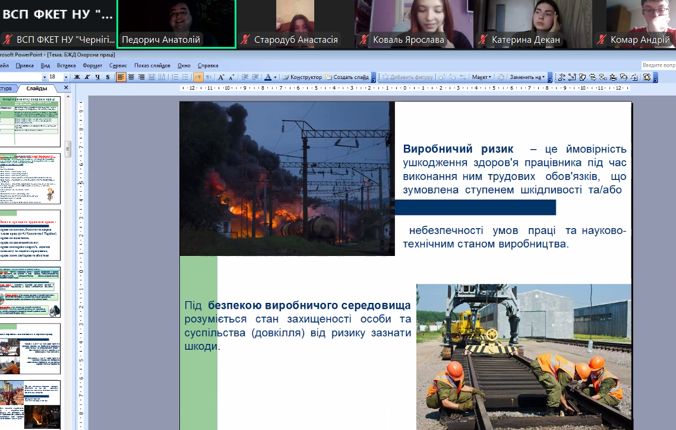Open the Макет dropdown
Screen dimensions: 676x430
click(481, 77)
